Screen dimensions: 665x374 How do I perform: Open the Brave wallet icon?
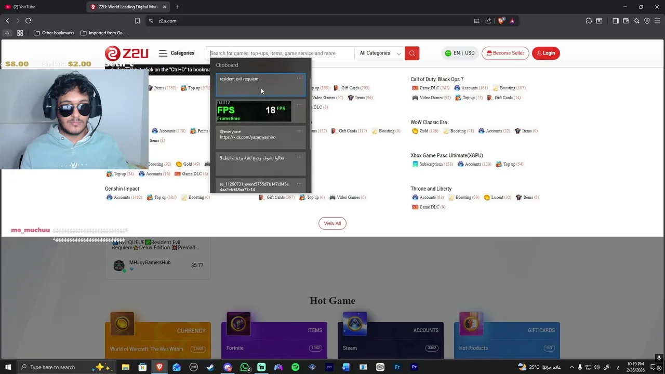[x=626, y=21]
